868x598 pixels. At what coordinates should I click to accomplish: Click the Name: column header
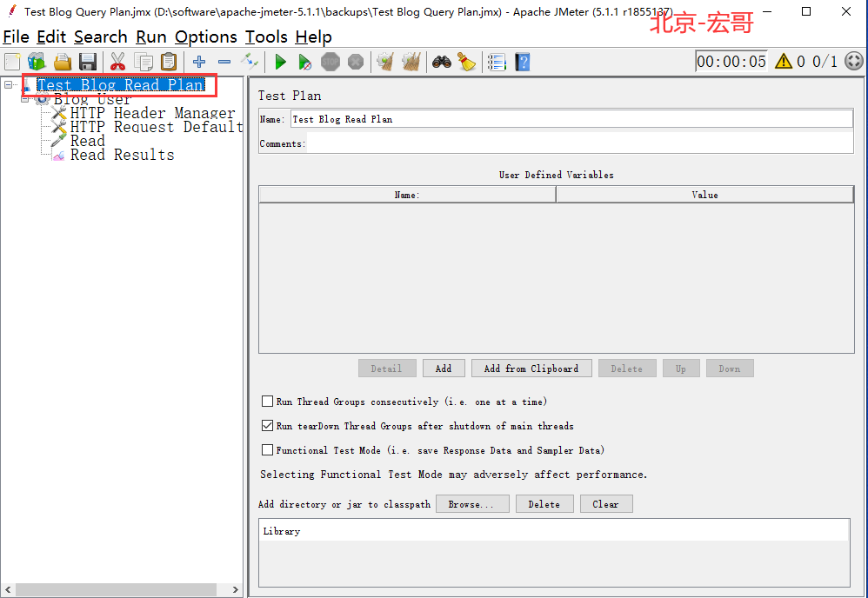point(407,195)
